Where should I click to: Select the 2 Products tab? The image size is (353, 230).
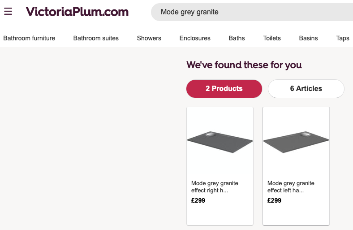pyautogui.click(x=224, y=89)
